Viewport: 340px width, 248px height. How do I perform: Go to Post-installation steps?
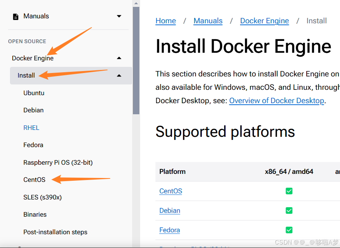point(55,232)
